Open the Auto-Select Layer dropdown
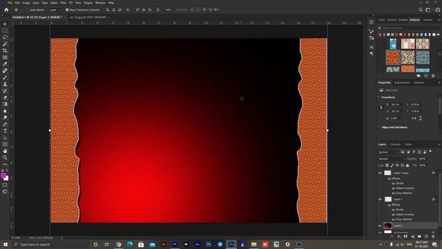The image size is (442, 249). click(55, 10)
